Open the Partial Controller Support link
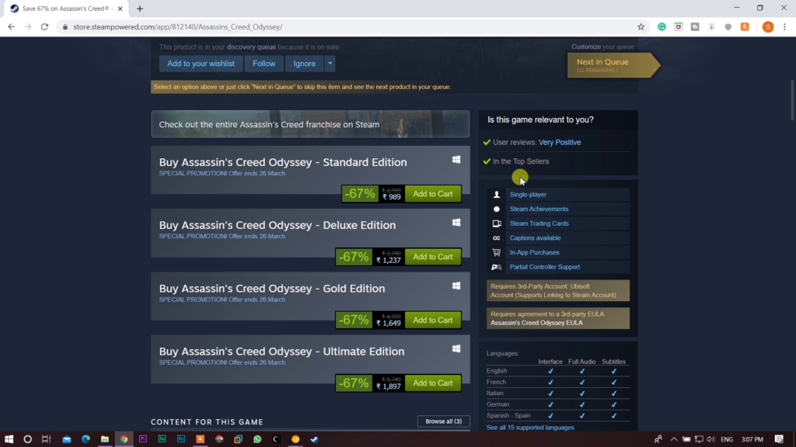Image resolution: width=796 pixels, height=447 pixels. (x=545, y=267)
